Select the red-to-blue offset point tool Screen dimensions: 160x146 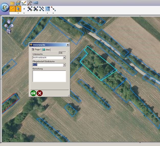pos(53,9)
